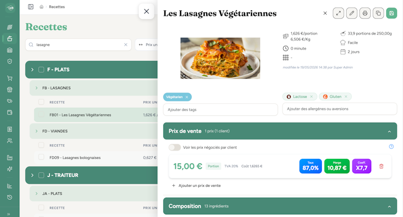The image size is (403, 217).
Task: Select FB01 - Les Lasagnes Végétariennes row
Action: pyautogui.click(x=96, y=115)
